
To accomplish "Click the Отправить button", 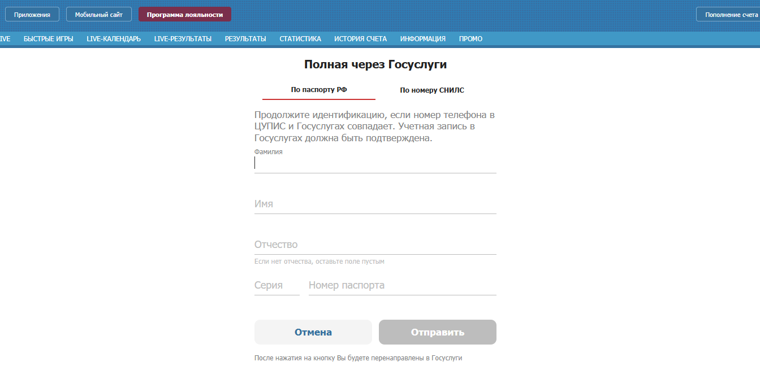I will pos(438,332).
